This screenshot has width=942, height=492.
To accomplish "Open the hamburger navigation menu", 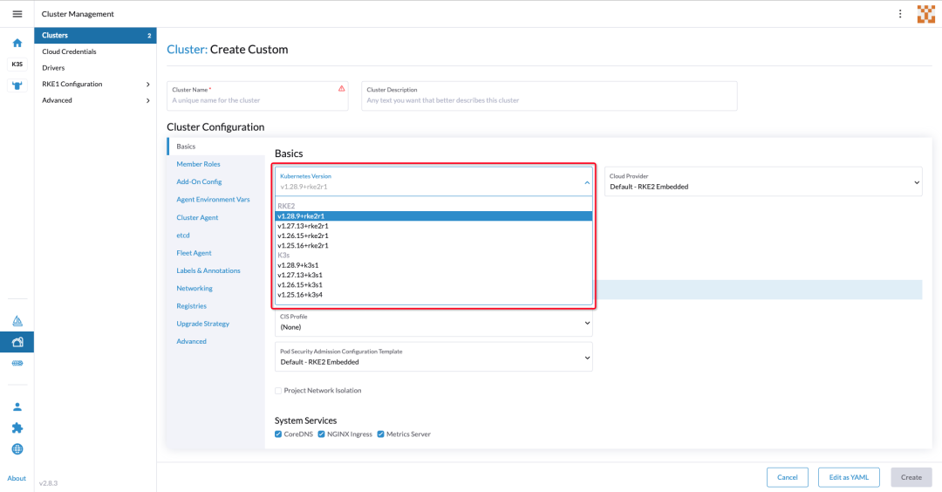I will point(17,14).
